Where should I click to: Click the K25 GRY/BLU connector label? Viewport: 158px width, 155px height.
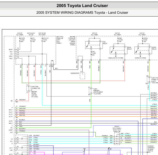[x=34, y=149]
